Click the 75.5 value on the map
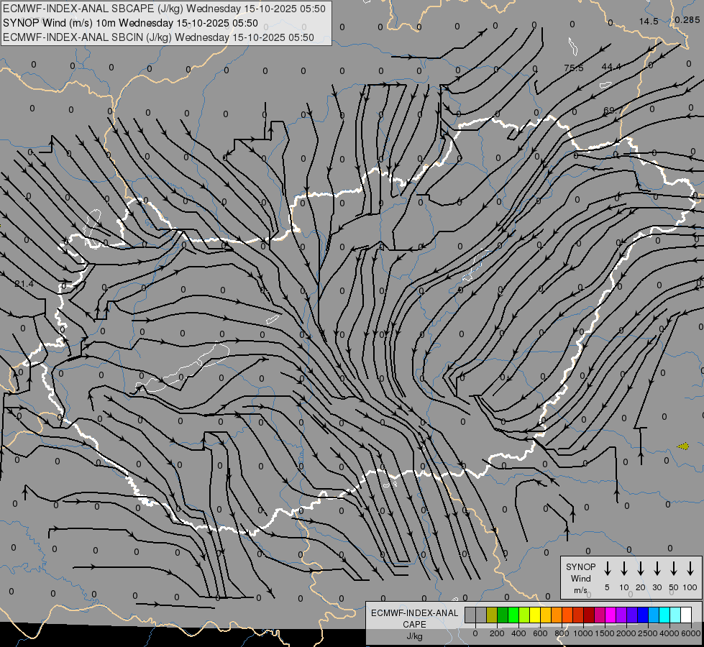This screenshot has height=647, width=704. 574,68
